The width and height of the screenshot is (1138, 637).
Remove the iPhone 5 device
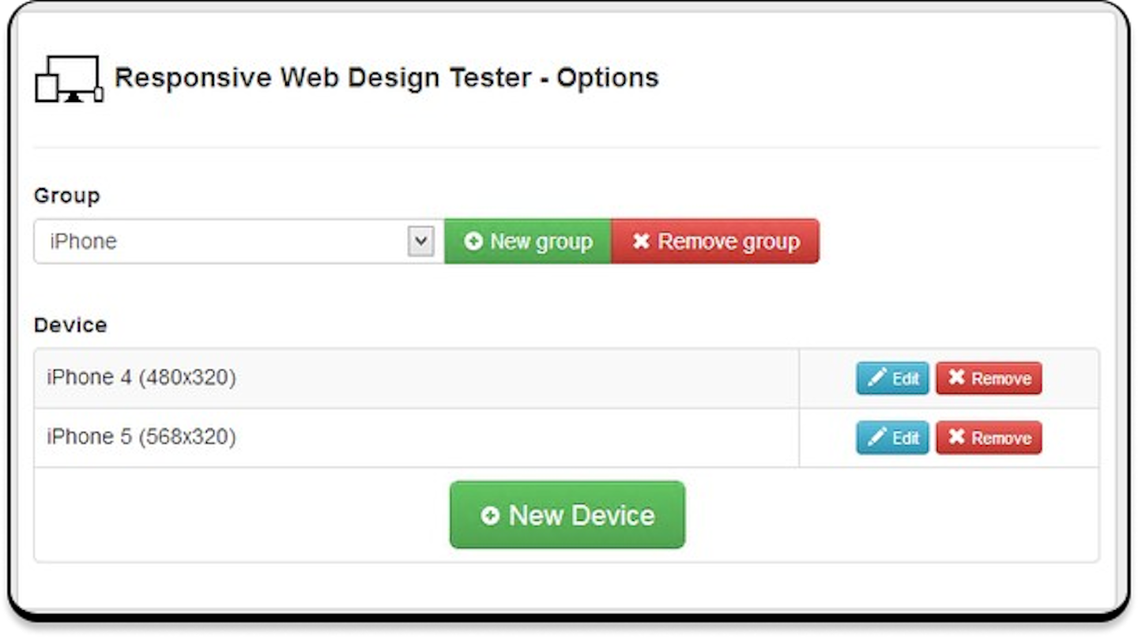point(989,438)
